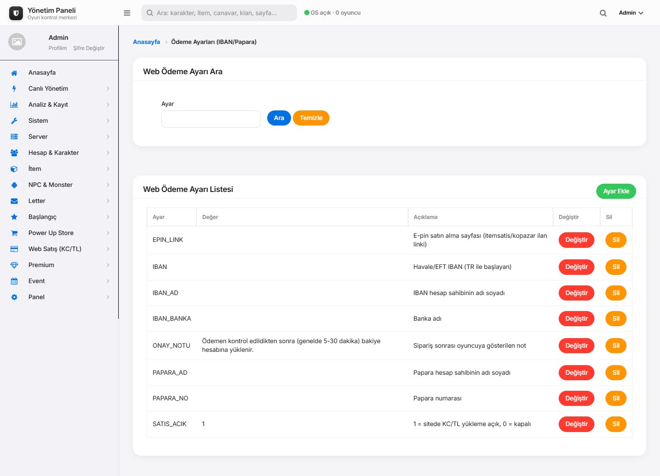Expand the Hesap & Karakter chevron
Viewport: 660px width, 476px height.
coord(108,153)
